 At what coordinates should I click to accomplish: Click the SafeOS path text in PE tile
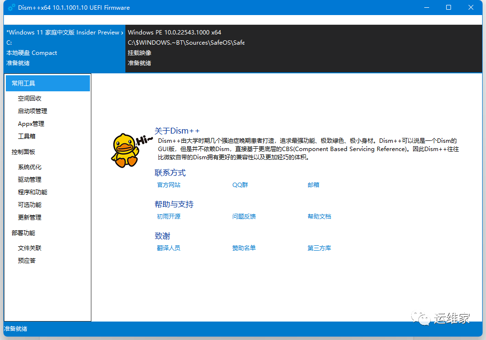(186, 43)
